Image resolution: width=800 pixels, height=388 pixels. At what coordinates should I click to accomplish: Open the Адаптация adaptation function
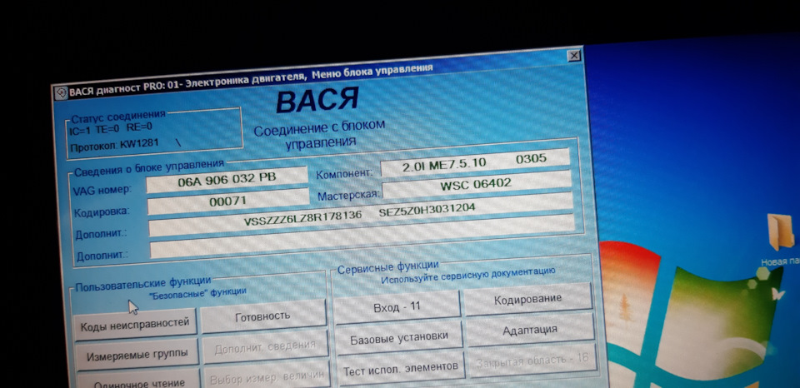tap(530, 330)
